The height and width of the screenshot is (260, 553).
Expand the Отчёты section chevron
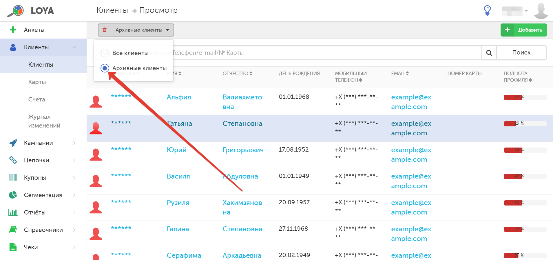point(74,212)
